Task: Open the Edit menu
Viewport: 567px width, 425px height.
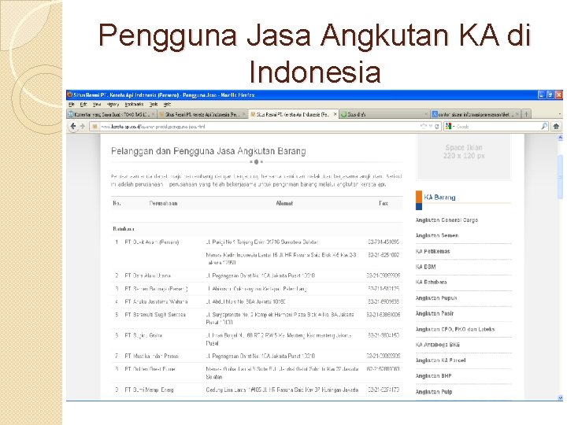Action: [83, 104]
